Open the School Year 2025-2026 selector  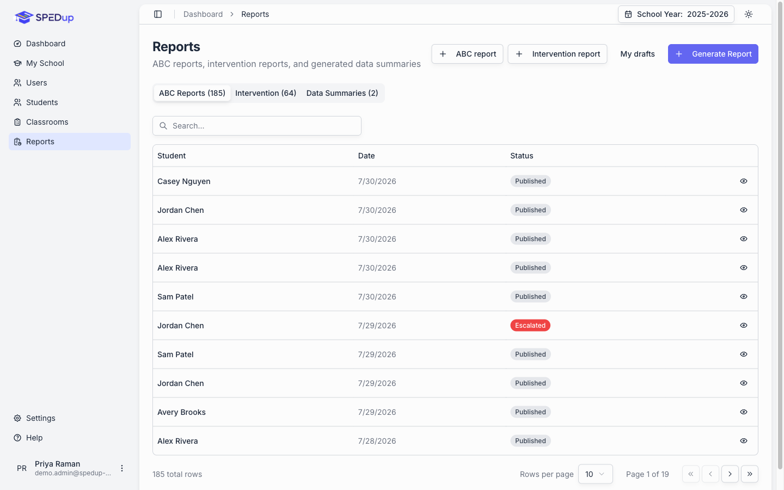676,14
